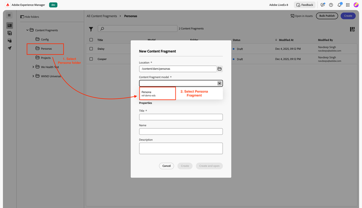Viewport: 362px width, 208px height.
Task: Click the Cancel button
Action: click(167, 166)
